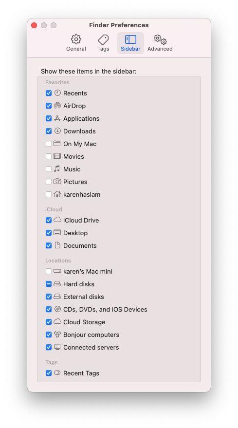This screenshot has height=428, width=238.
Task: Close the Finder Preferences window
Action: click(34, 25)
